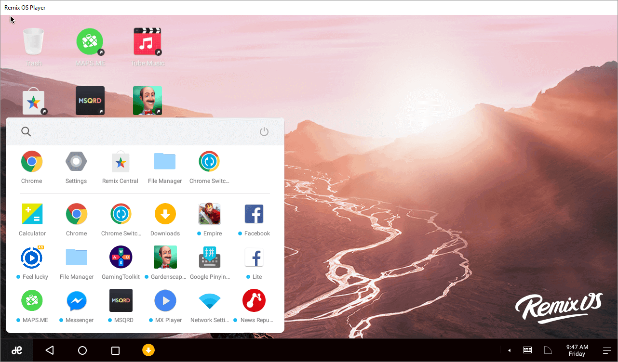Screen dimensions: 618x362
Task: Open the notification panel menu icon
Action: [x=607, y=350]
